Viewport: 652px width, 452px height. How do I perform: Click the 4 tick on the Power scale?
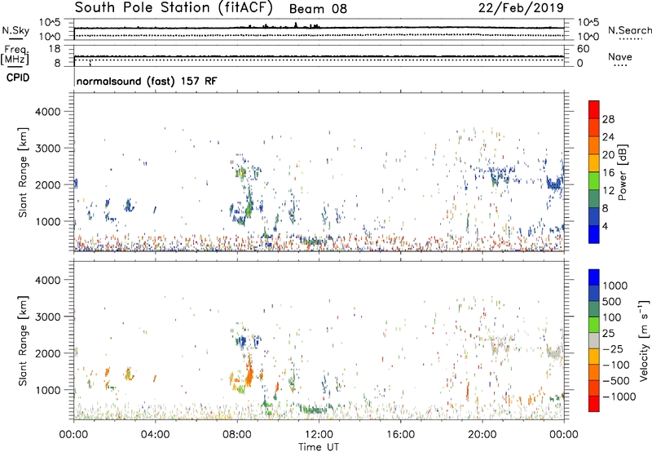[x=605, y=226]
